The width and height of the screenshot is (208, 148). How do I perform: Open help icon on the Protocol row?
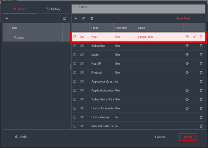(187, 73)
